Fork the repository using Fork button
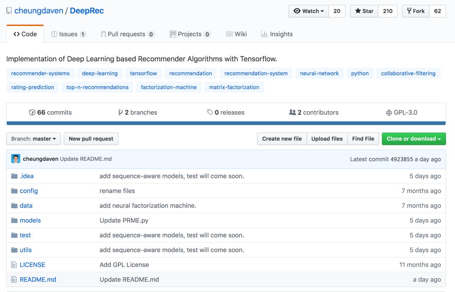The height and width of the screenshot is (292, 455). coord(415,11)
